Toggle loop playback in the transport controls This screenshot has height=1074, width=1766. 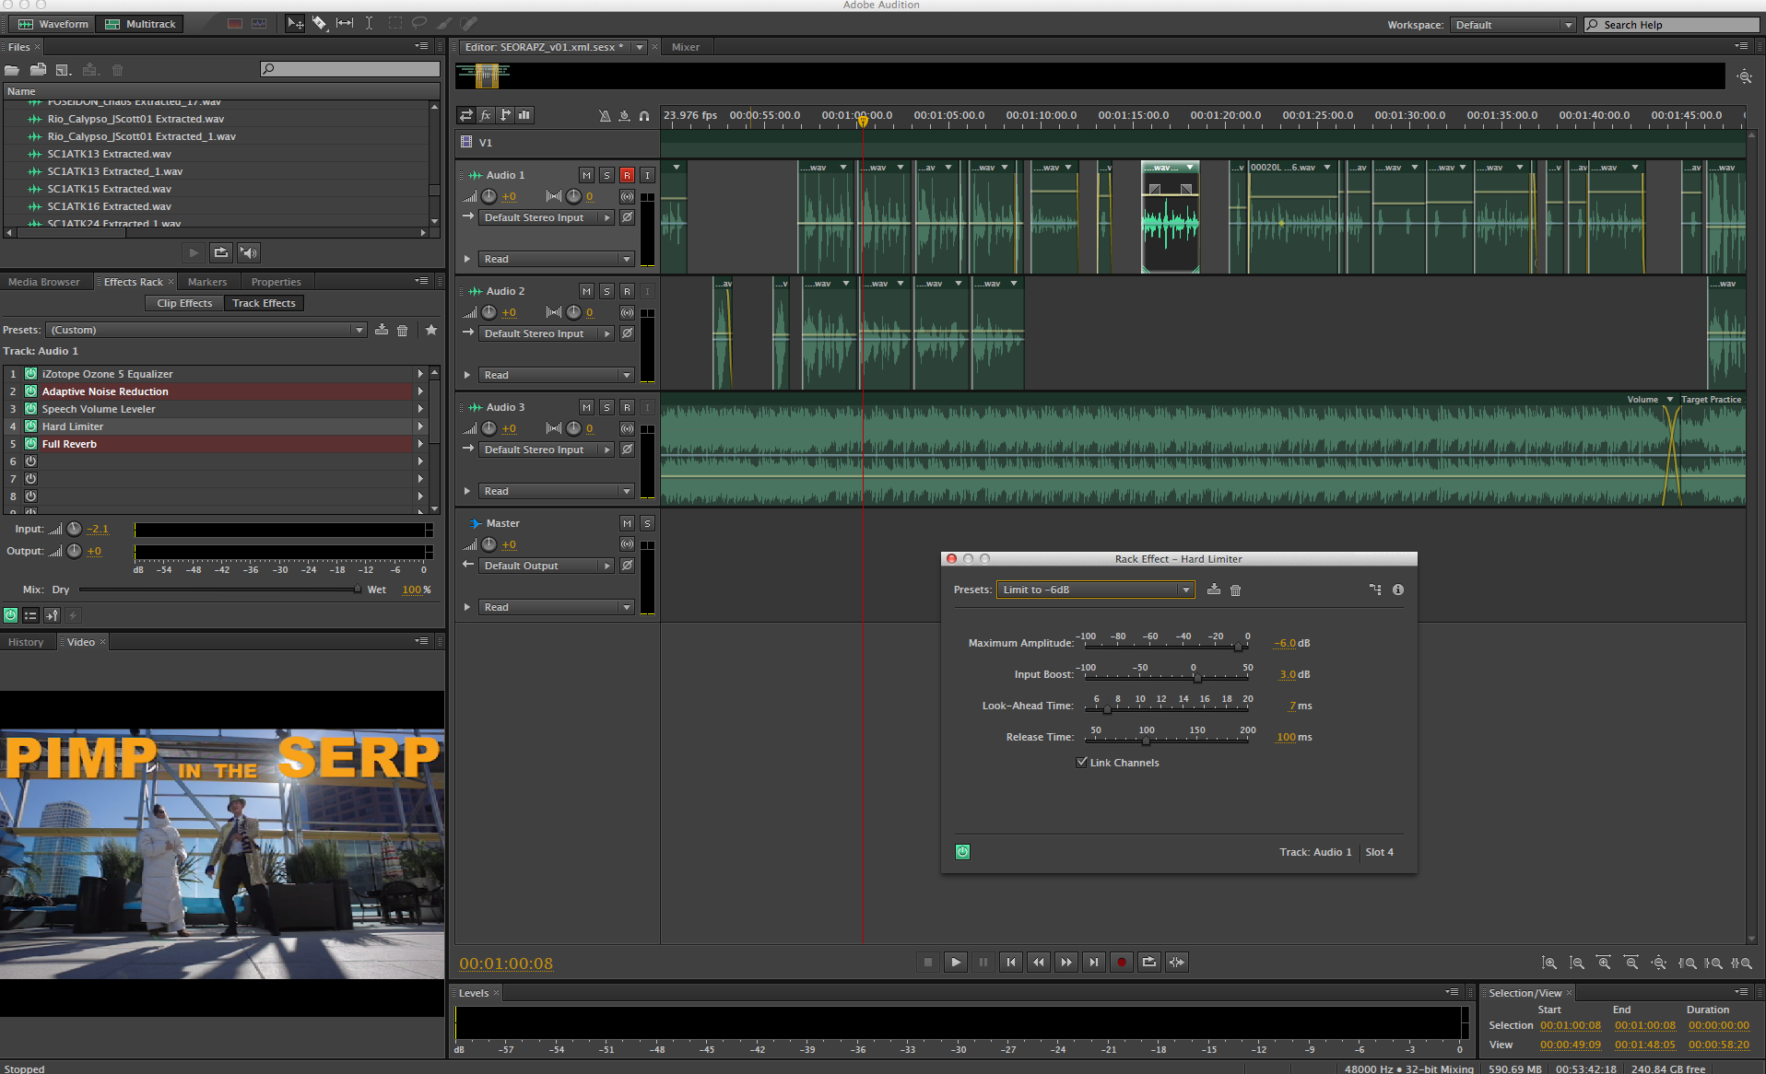tap(1149, 963)
